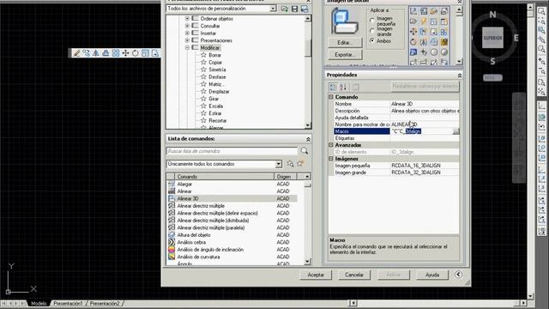The height and width of the screenshot is (309, 549).
Task: Click the Ayuda button
Action: tap(432, 275)
